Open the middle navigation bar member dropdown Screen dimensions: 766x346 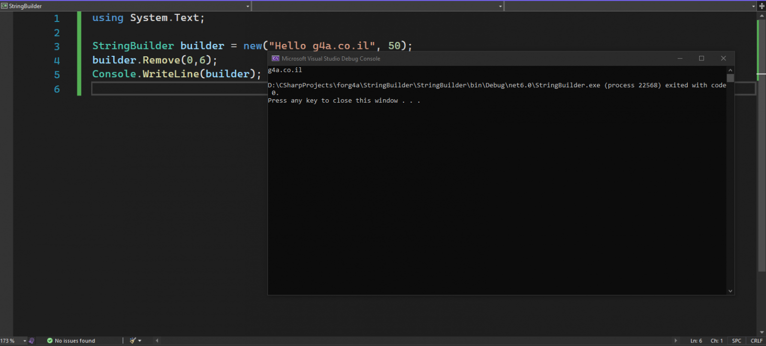[x=500, y=5]
